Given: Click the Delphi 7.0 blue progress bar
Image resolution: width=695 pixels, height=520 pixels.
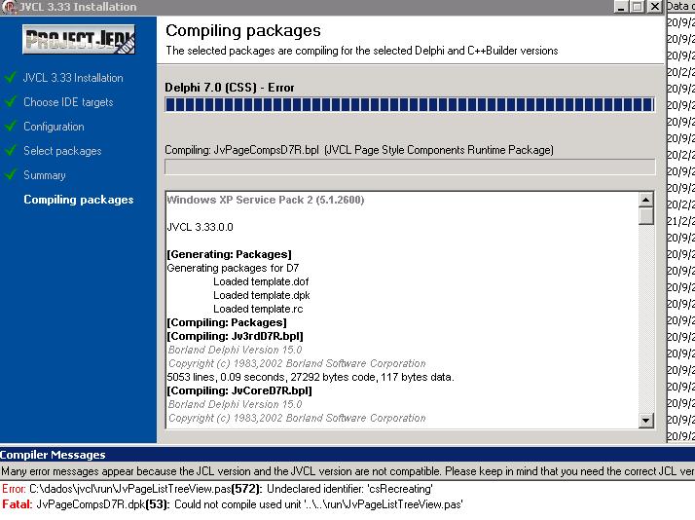Looking at the screenshot, I should (x=409, y=105).
